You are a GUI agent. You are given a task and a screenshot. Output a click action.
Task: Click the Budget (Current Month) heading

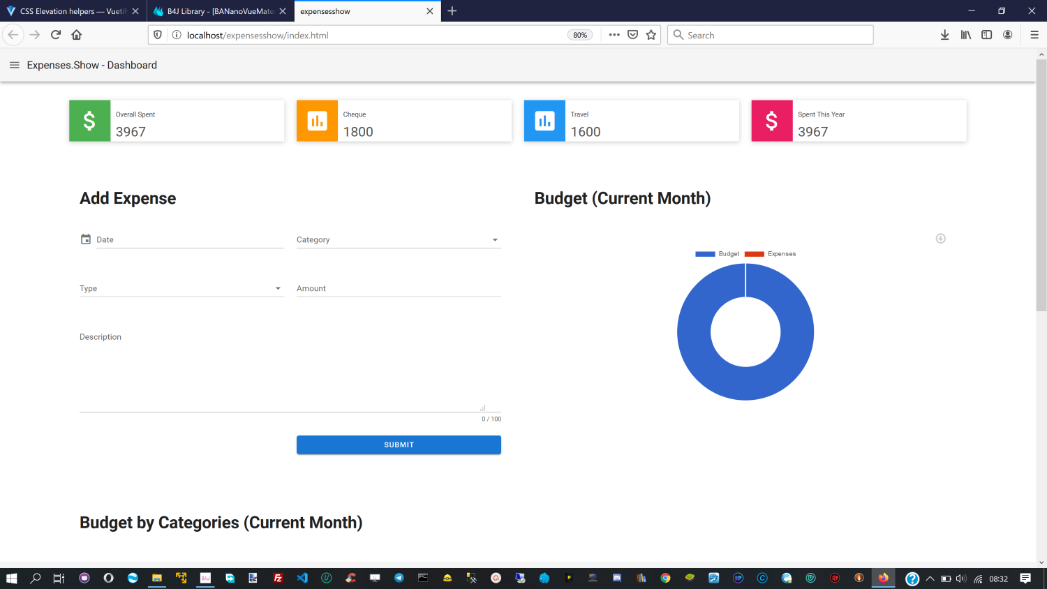pyautogui.click(x=623, y=198)
